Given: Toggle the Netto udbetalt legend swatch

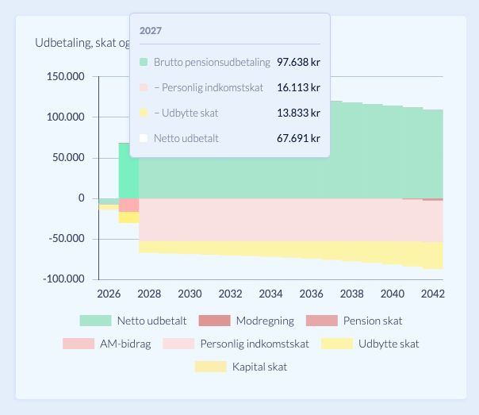Looking at the screenshot, I should point(95,321).
